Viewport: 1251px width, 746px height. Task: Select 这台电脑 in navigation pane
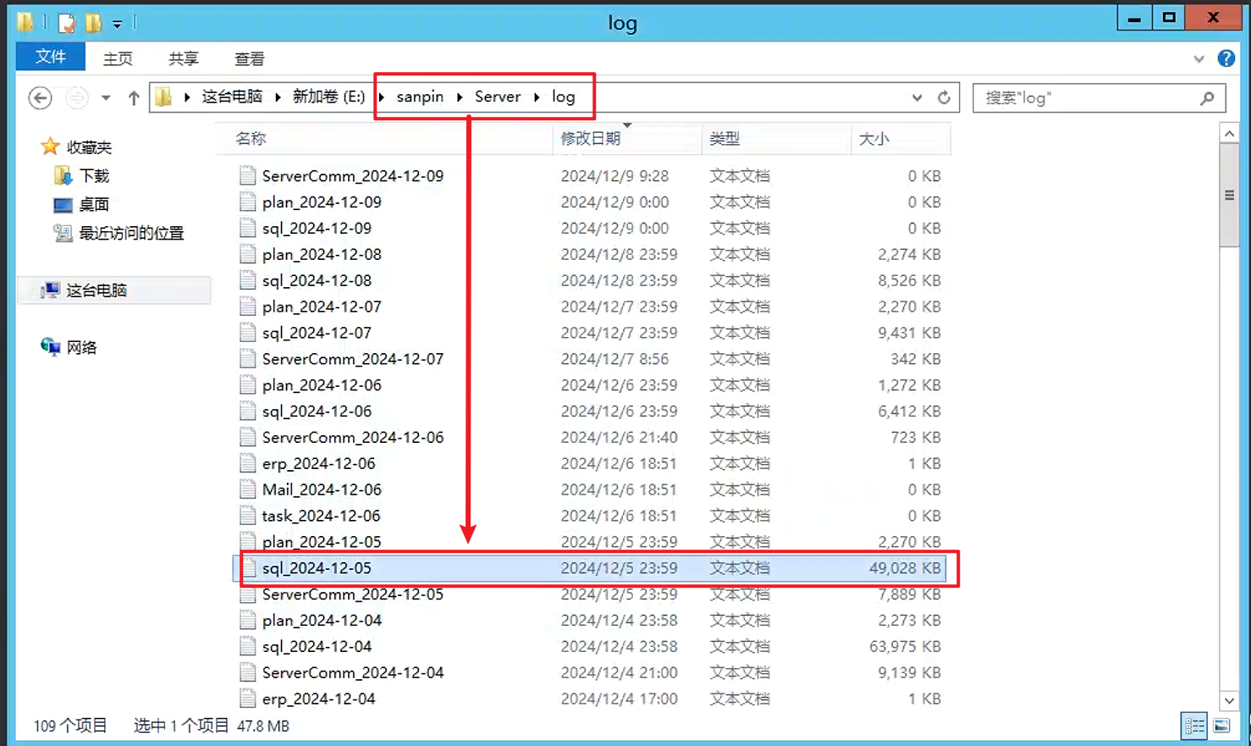pos(96,290)
